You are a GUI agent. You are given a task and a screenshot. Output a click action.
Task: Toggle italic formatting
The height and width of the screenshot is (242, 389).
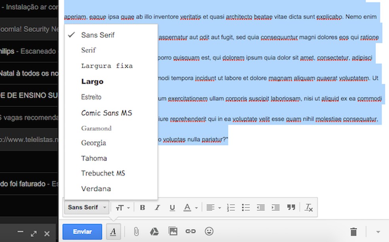click(157, 207)
